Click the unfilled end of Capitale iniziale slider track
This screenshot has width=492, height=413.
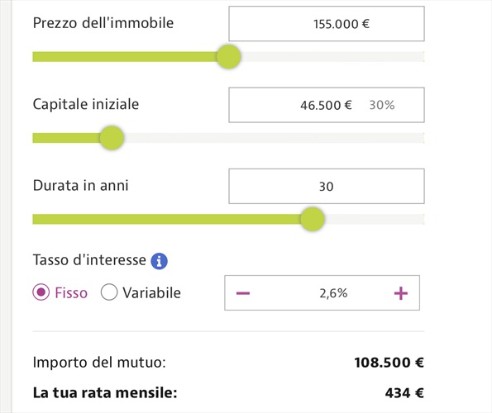275,138
